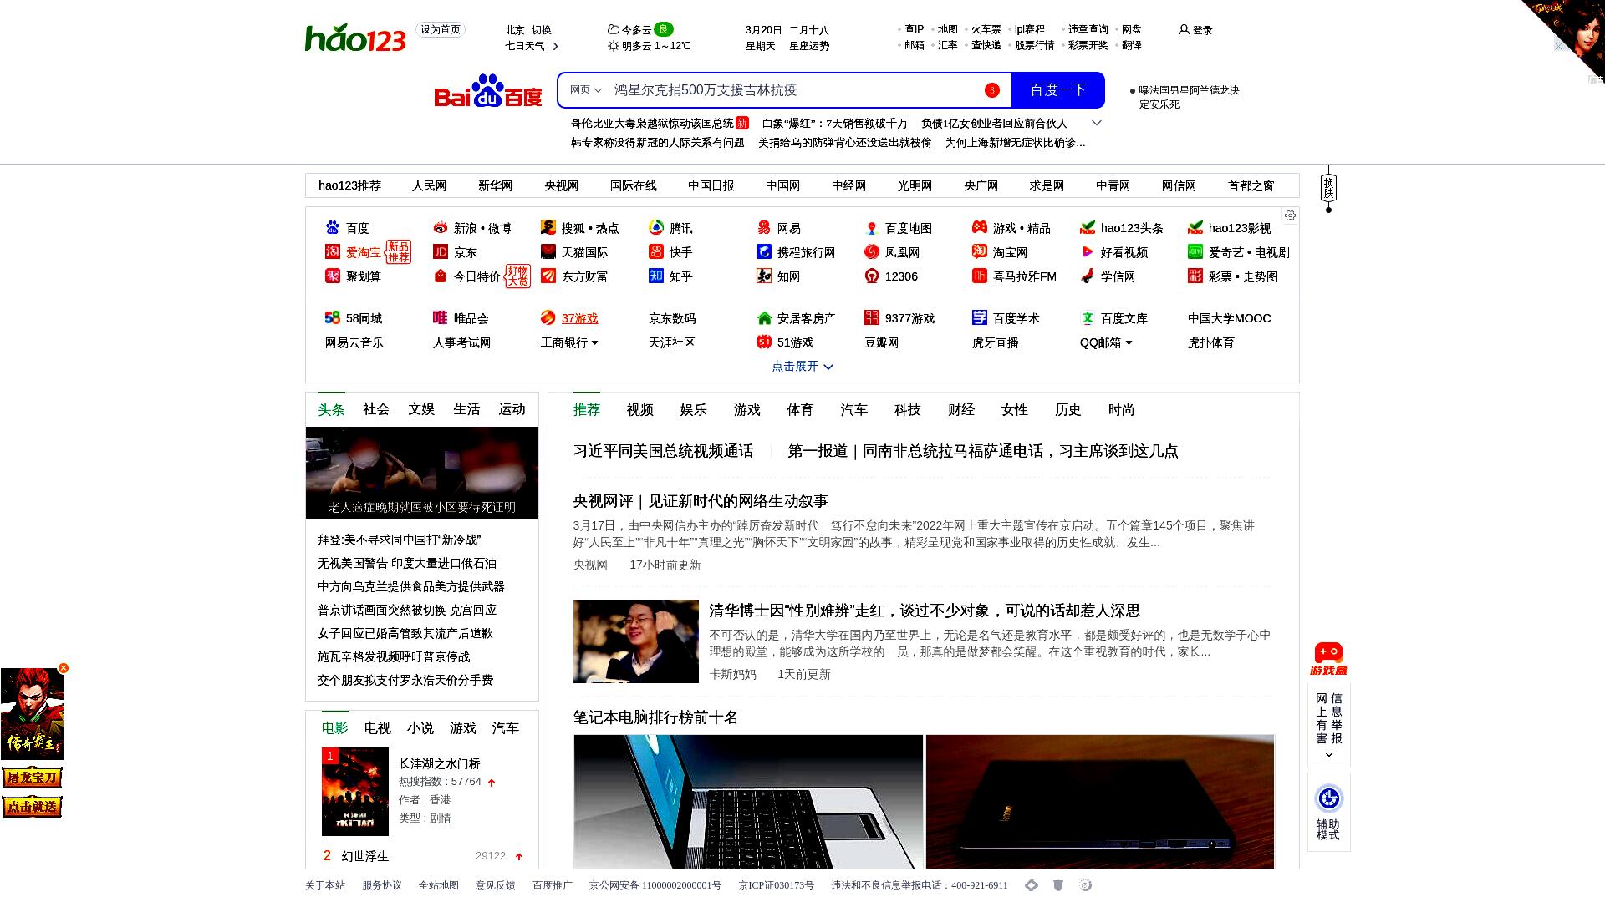Screen dimensions: 1605x902
Task: Open the 搜狐热点 fox icon
Action: click(548, 227)
